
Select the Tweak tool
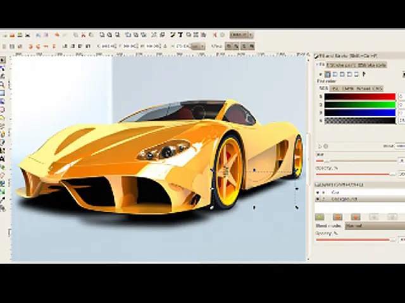tap(3, 76)
